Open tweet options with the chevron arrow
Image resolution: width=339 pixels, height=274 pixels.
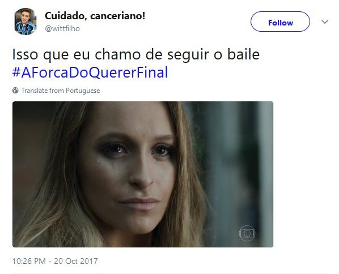(325, 22)
